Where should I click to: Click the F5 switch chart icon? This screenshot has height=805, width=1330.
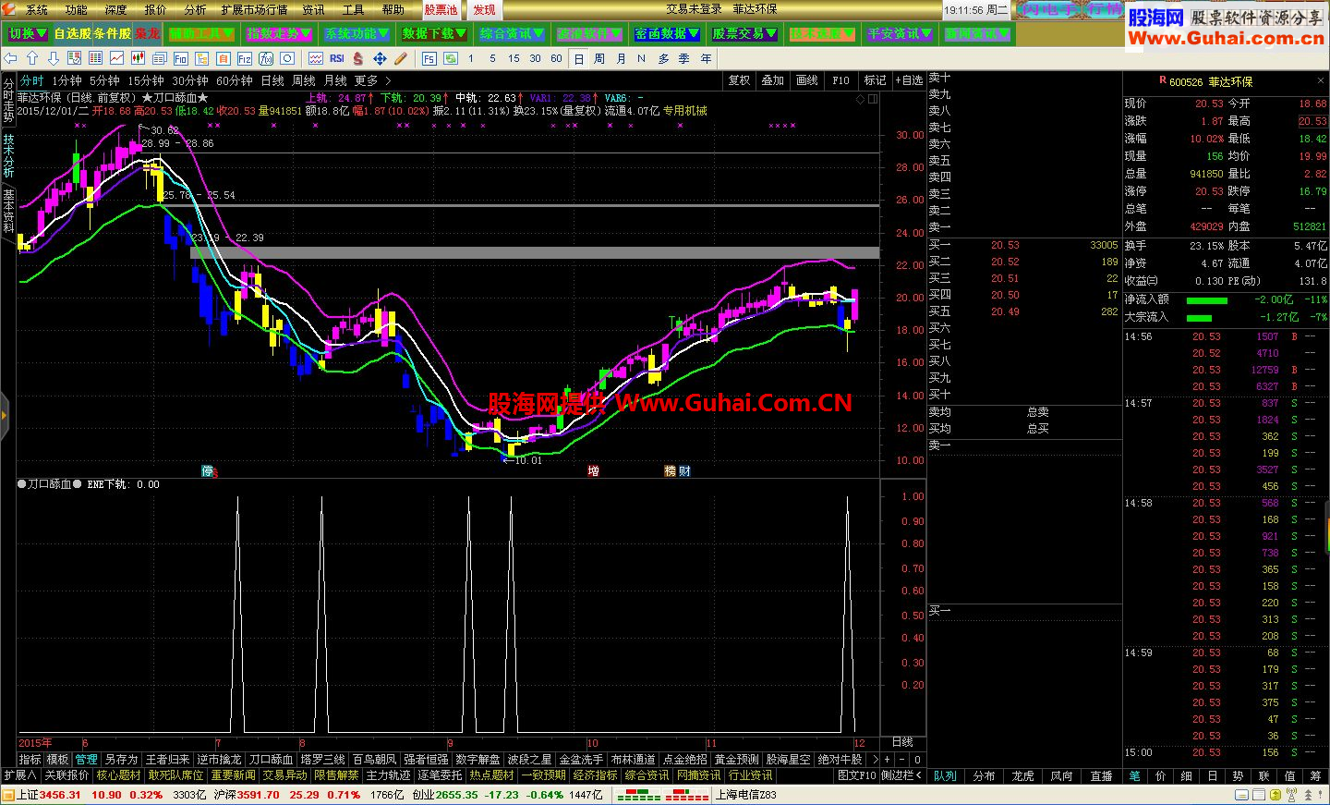(x=429, y=58)
